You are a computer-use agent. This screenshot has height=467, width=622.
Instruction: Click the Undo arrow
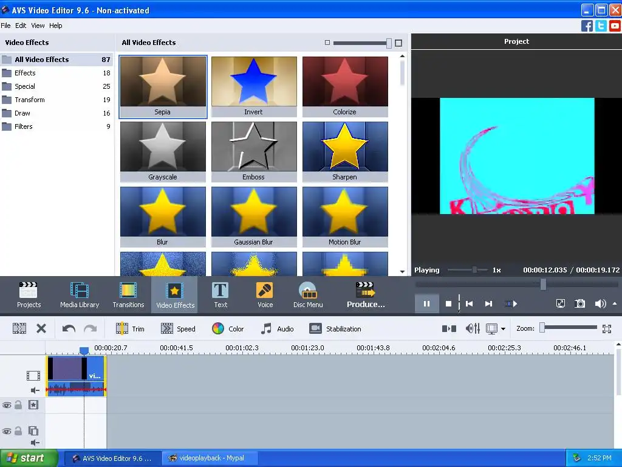69,329
